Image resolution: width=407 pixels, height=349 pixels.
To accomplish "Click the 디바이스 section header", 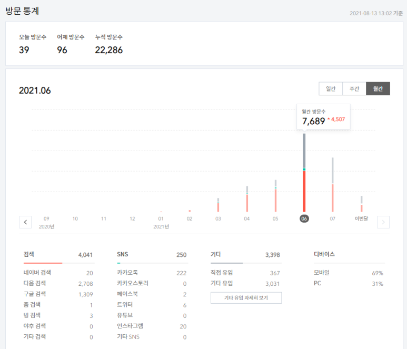I will tap(324, 254).
